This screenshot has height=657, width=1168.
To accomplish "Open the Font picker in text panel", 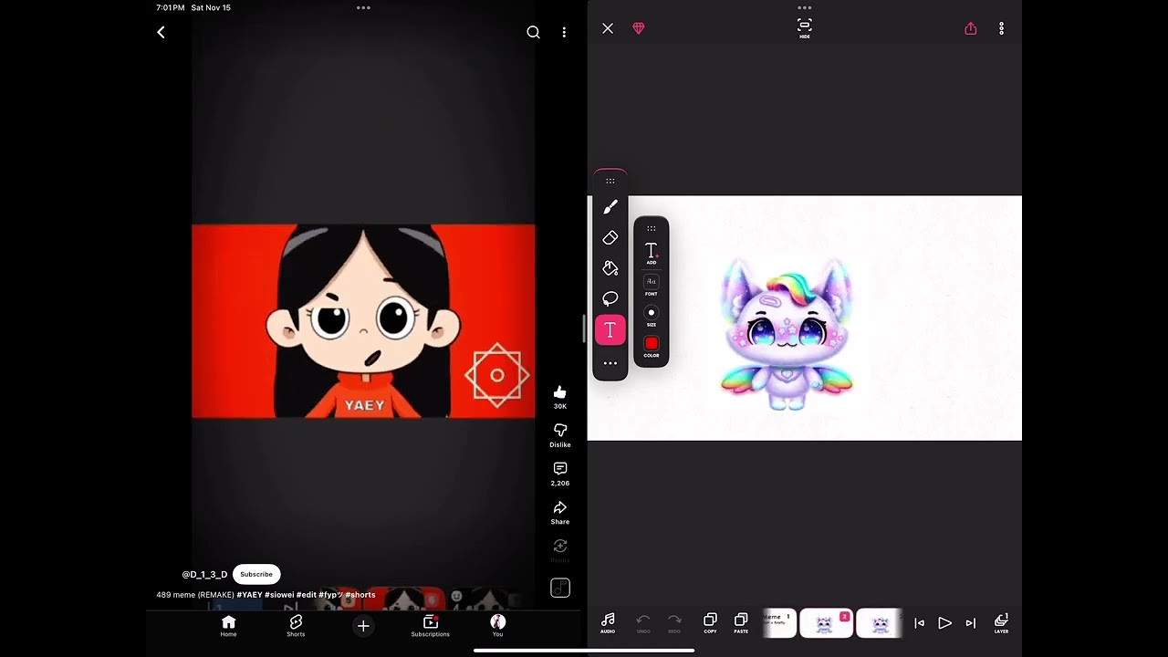I will [x=652, y=284].
